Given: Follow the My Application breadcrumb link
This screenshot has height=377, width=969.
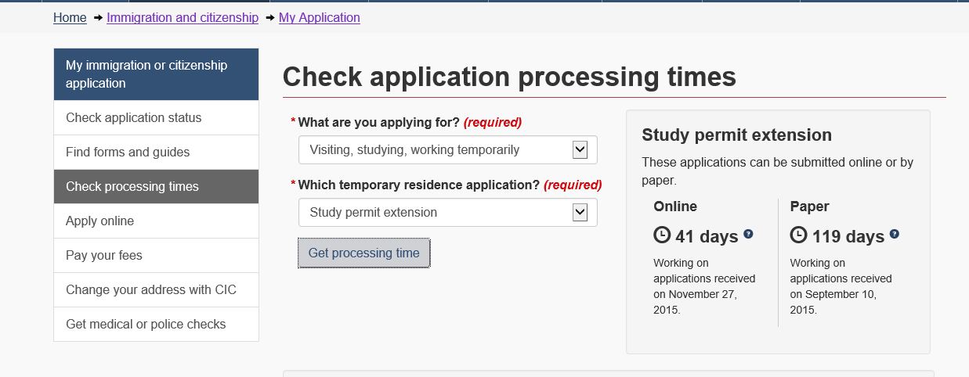Looking at the screenshot, I should [319, 17].
